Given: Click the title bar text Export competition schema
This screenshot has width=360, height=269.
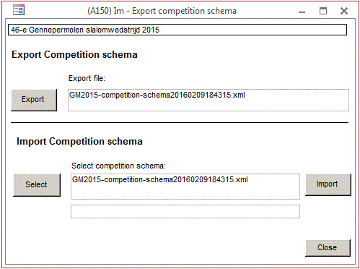Looking at the screenshot, I should point(184,11).
